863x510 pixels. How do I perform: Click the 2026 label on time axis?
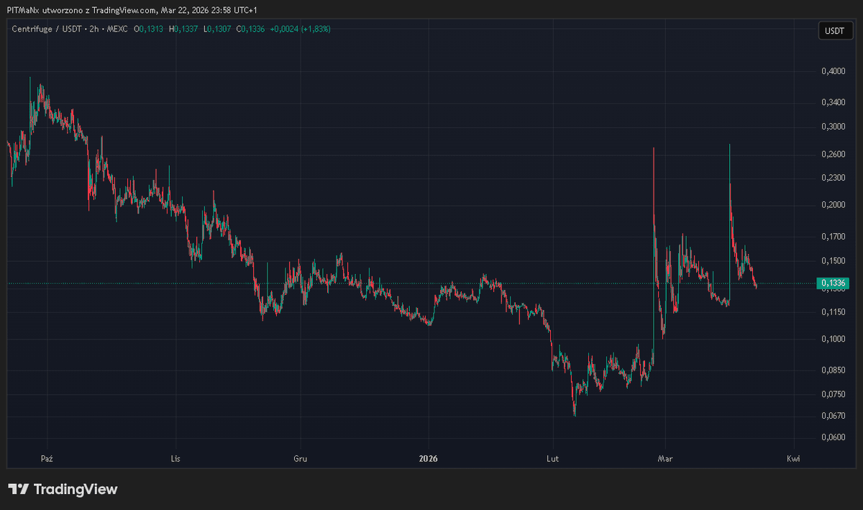428,457
